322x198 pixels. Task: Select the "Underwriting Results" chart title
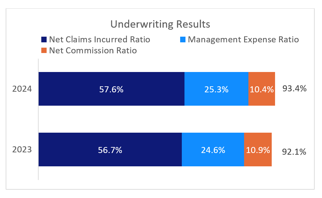(x=160, y=25)
